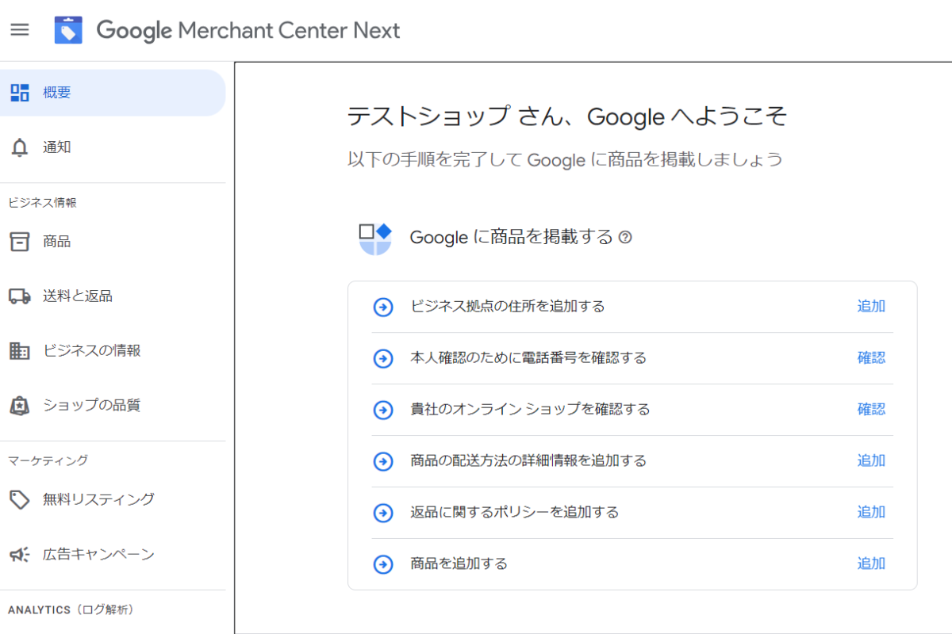Click the welcome heading テストショップ さん、Google へようこそ

click(x=568, y=117)
